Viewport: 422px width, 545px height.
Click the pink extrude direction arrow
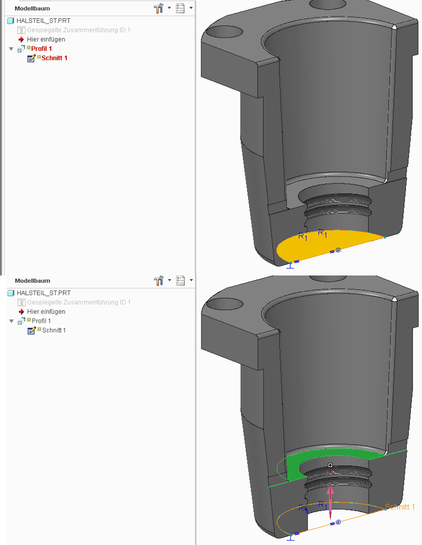[330, 502]
